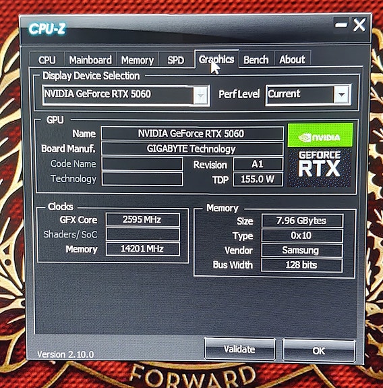383x388 pixels.
Task: Open the Perf Level Current dropdown
Action: click(308, 94)
